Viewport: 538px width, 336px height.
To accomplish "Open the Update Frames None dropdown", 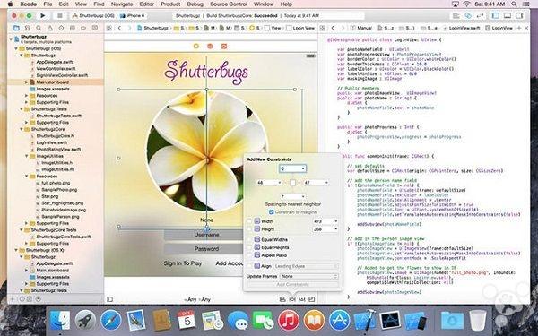I will [309, 276].
